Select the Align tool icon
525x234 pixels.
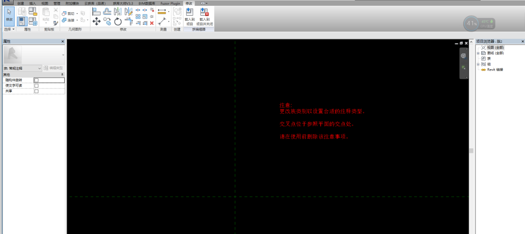click(96, 11)
